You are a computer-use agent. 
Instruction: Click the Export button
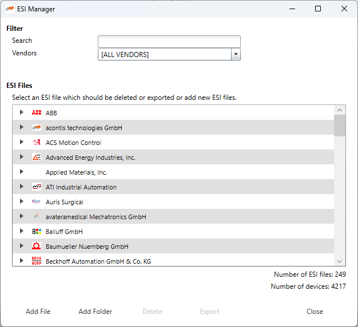pos(209,311)
